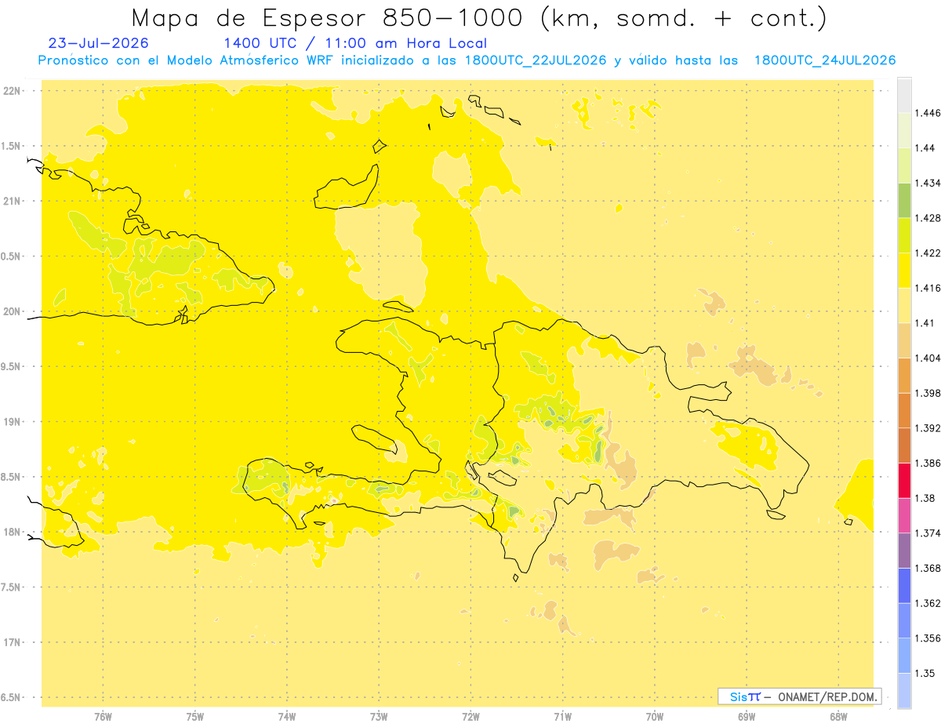
Task: Click the purple swatch between 1.368 and 1.374
Action: coord(904,551)
